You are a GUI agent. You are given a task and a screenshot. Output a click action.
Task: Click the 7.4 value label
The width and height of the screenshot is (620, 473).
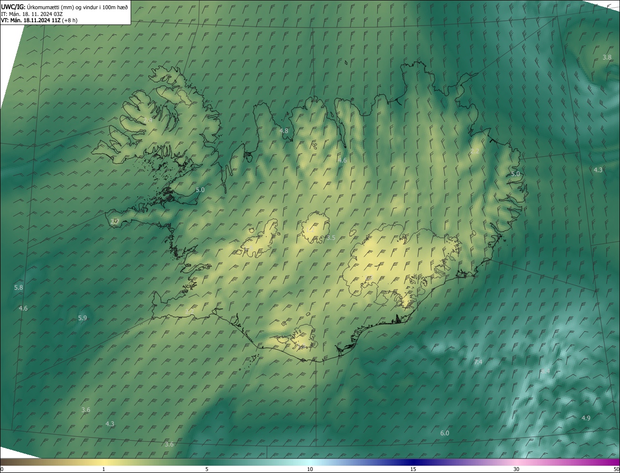click(478, 362)
